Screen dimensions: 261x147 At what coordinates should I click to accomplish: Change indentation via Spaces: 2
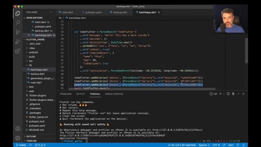[x=204, y=145]
